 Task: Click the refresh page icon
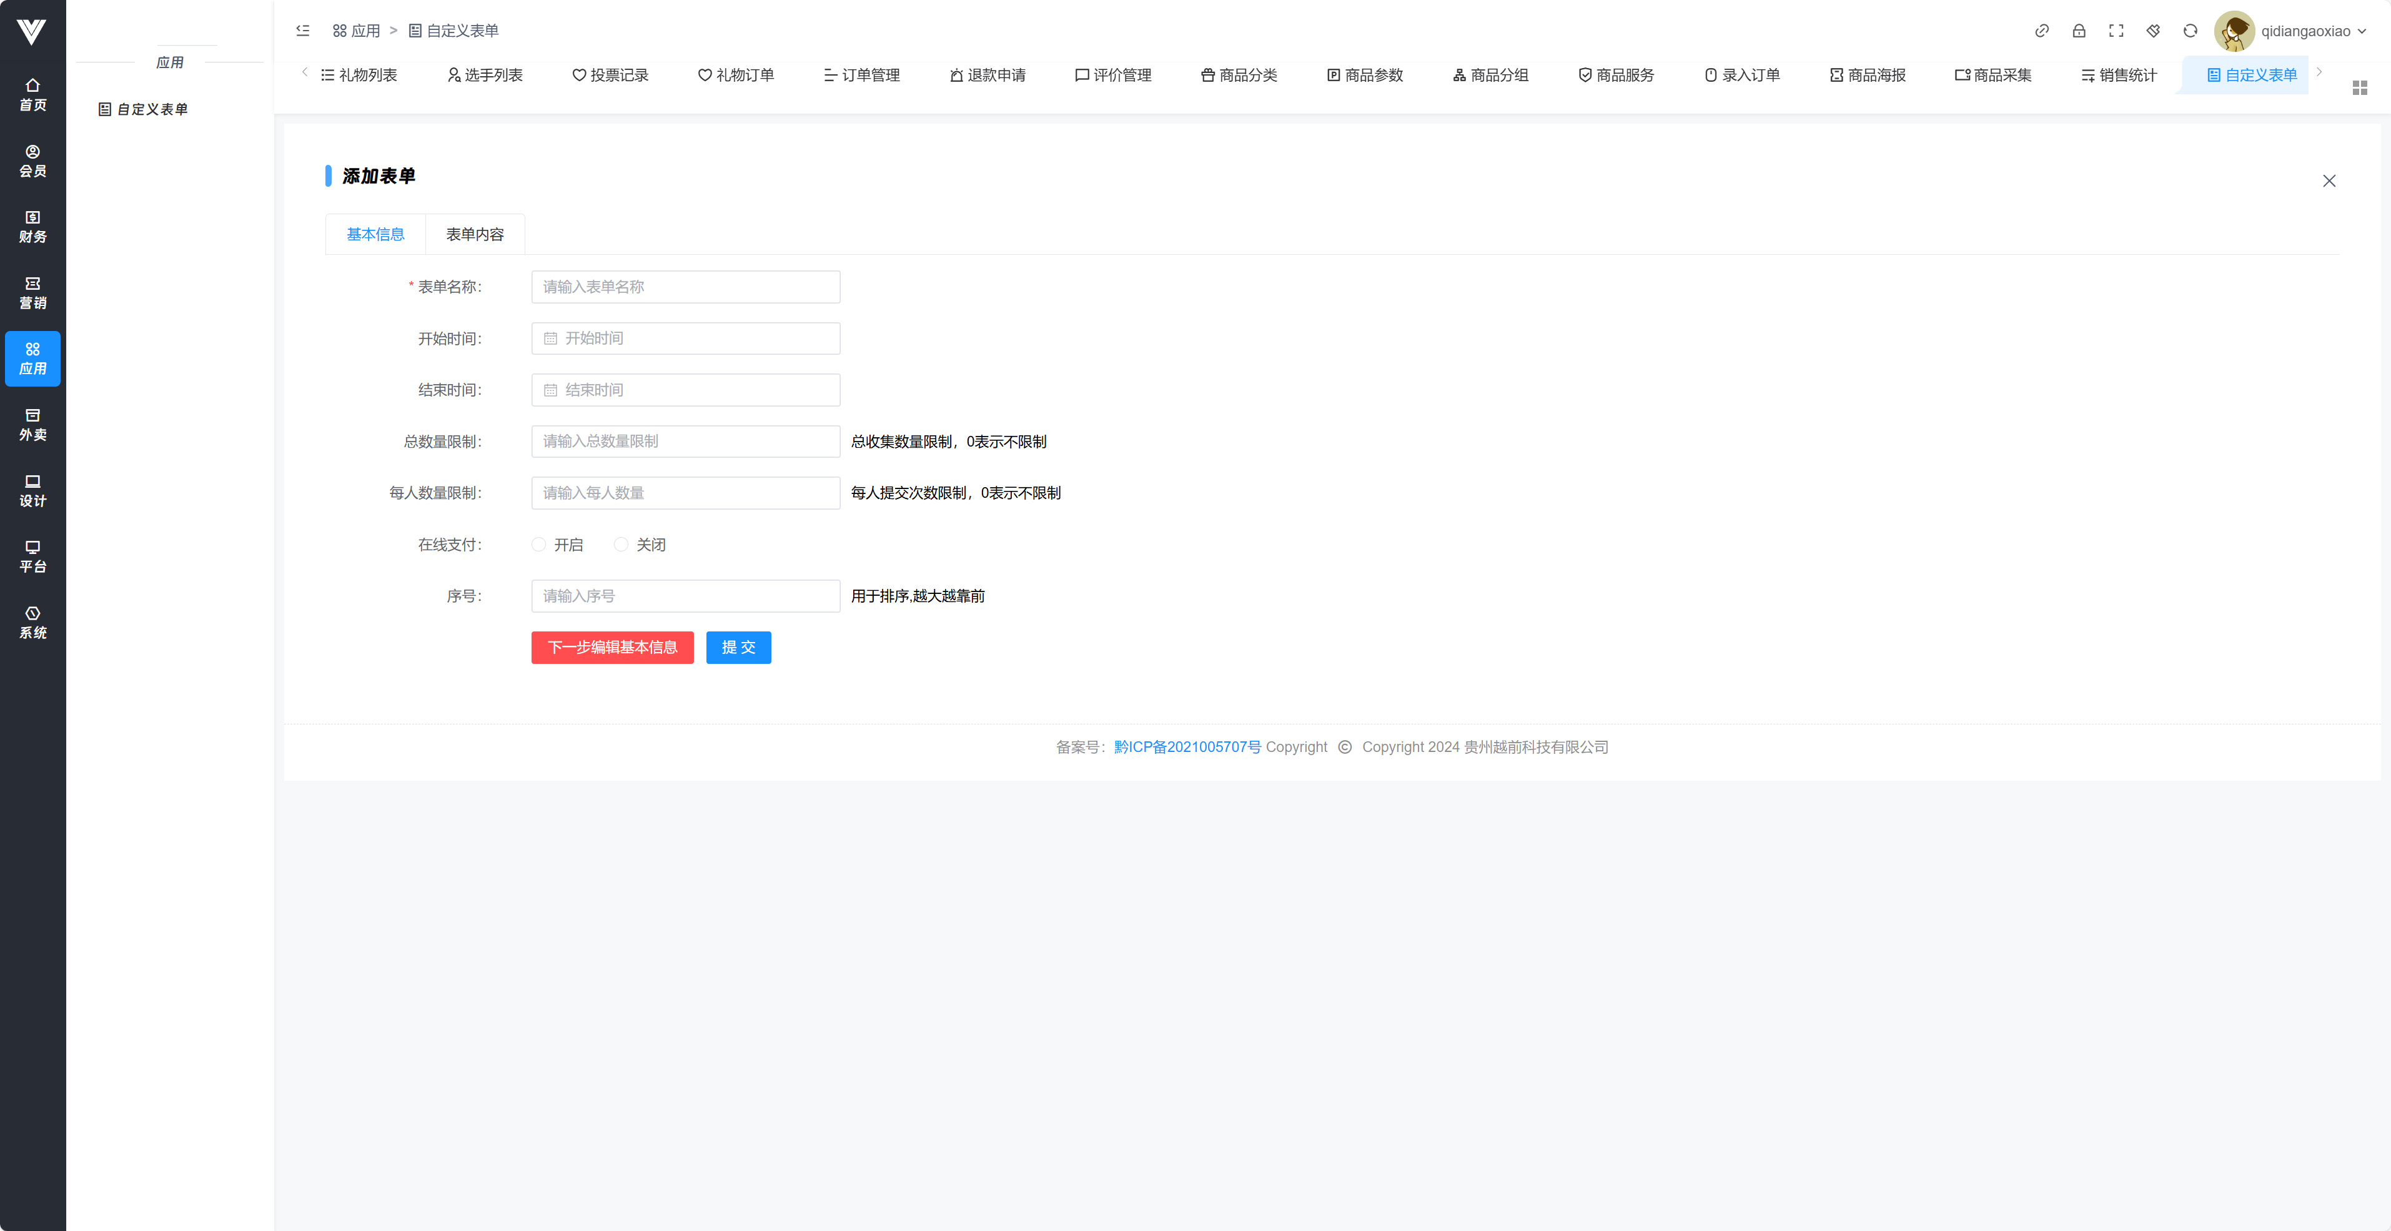[2190, 31]
